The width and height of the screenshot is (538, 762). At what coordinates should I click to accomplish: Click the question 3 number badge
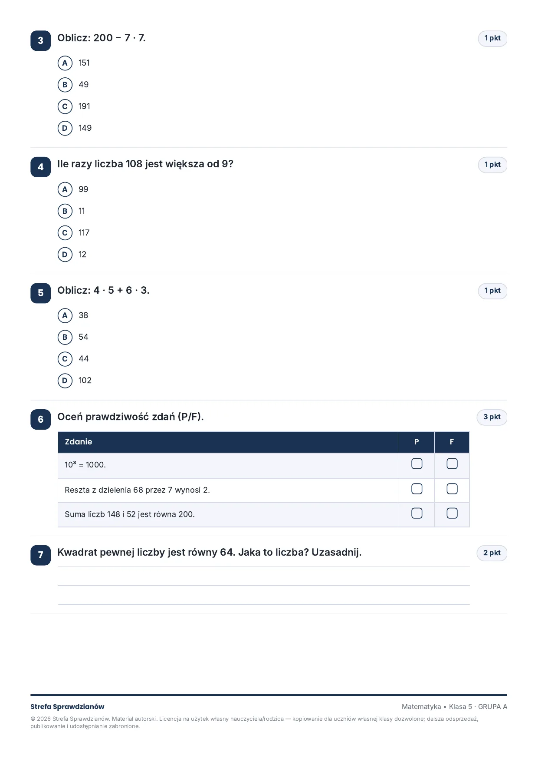click(40, 40)
